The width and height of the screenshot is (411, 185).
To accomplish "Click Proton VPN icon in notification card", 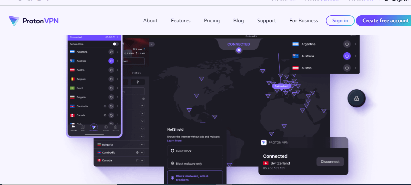I will click(x=264, y=142).
